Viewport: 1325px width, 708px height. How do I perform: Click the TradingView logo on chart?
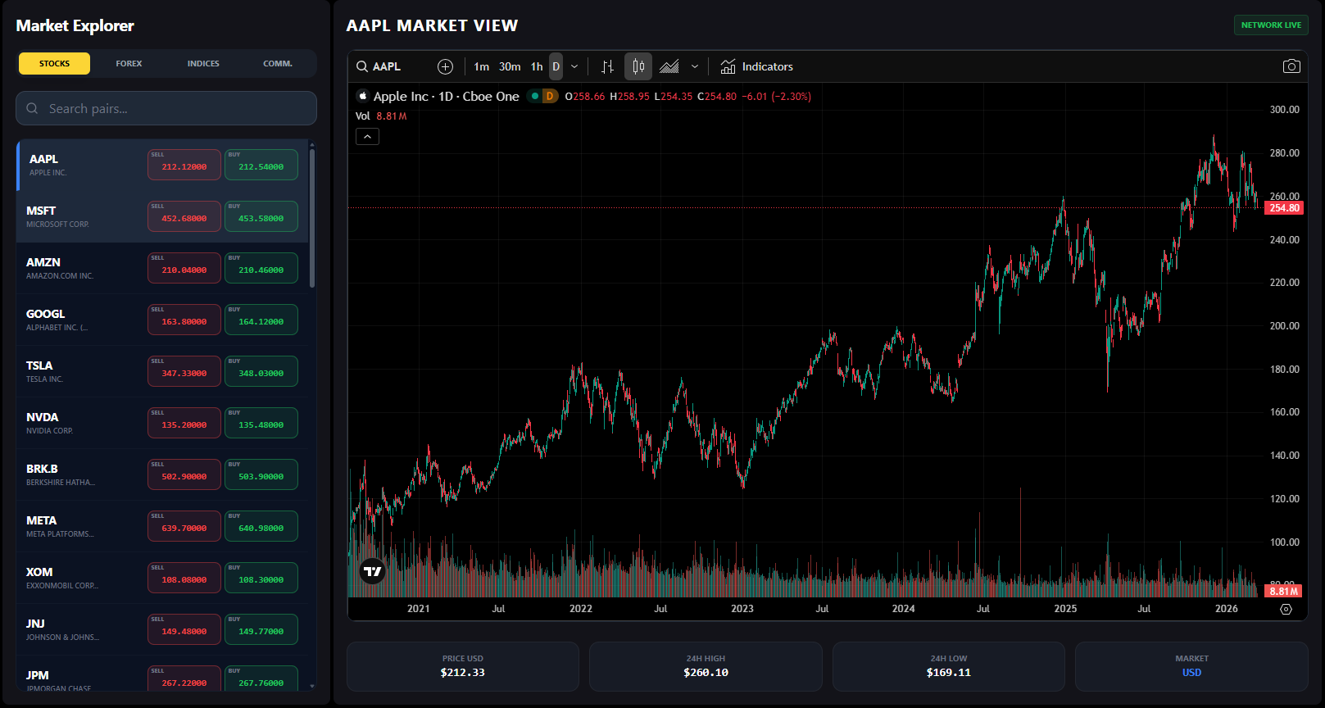(x=372, y=571)
